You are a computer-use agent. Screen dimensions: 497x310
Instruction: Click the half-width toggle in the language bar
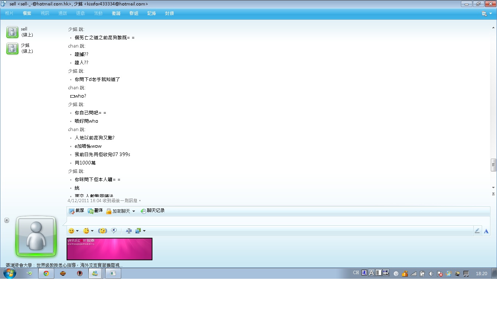tap(379, 273)
